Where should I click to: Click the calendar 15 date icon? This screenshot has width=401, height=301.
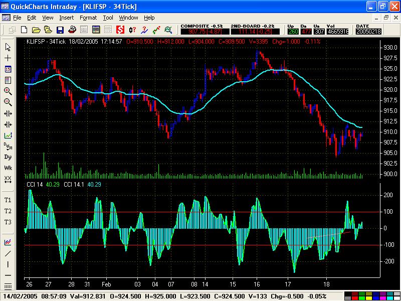[8, 69]
